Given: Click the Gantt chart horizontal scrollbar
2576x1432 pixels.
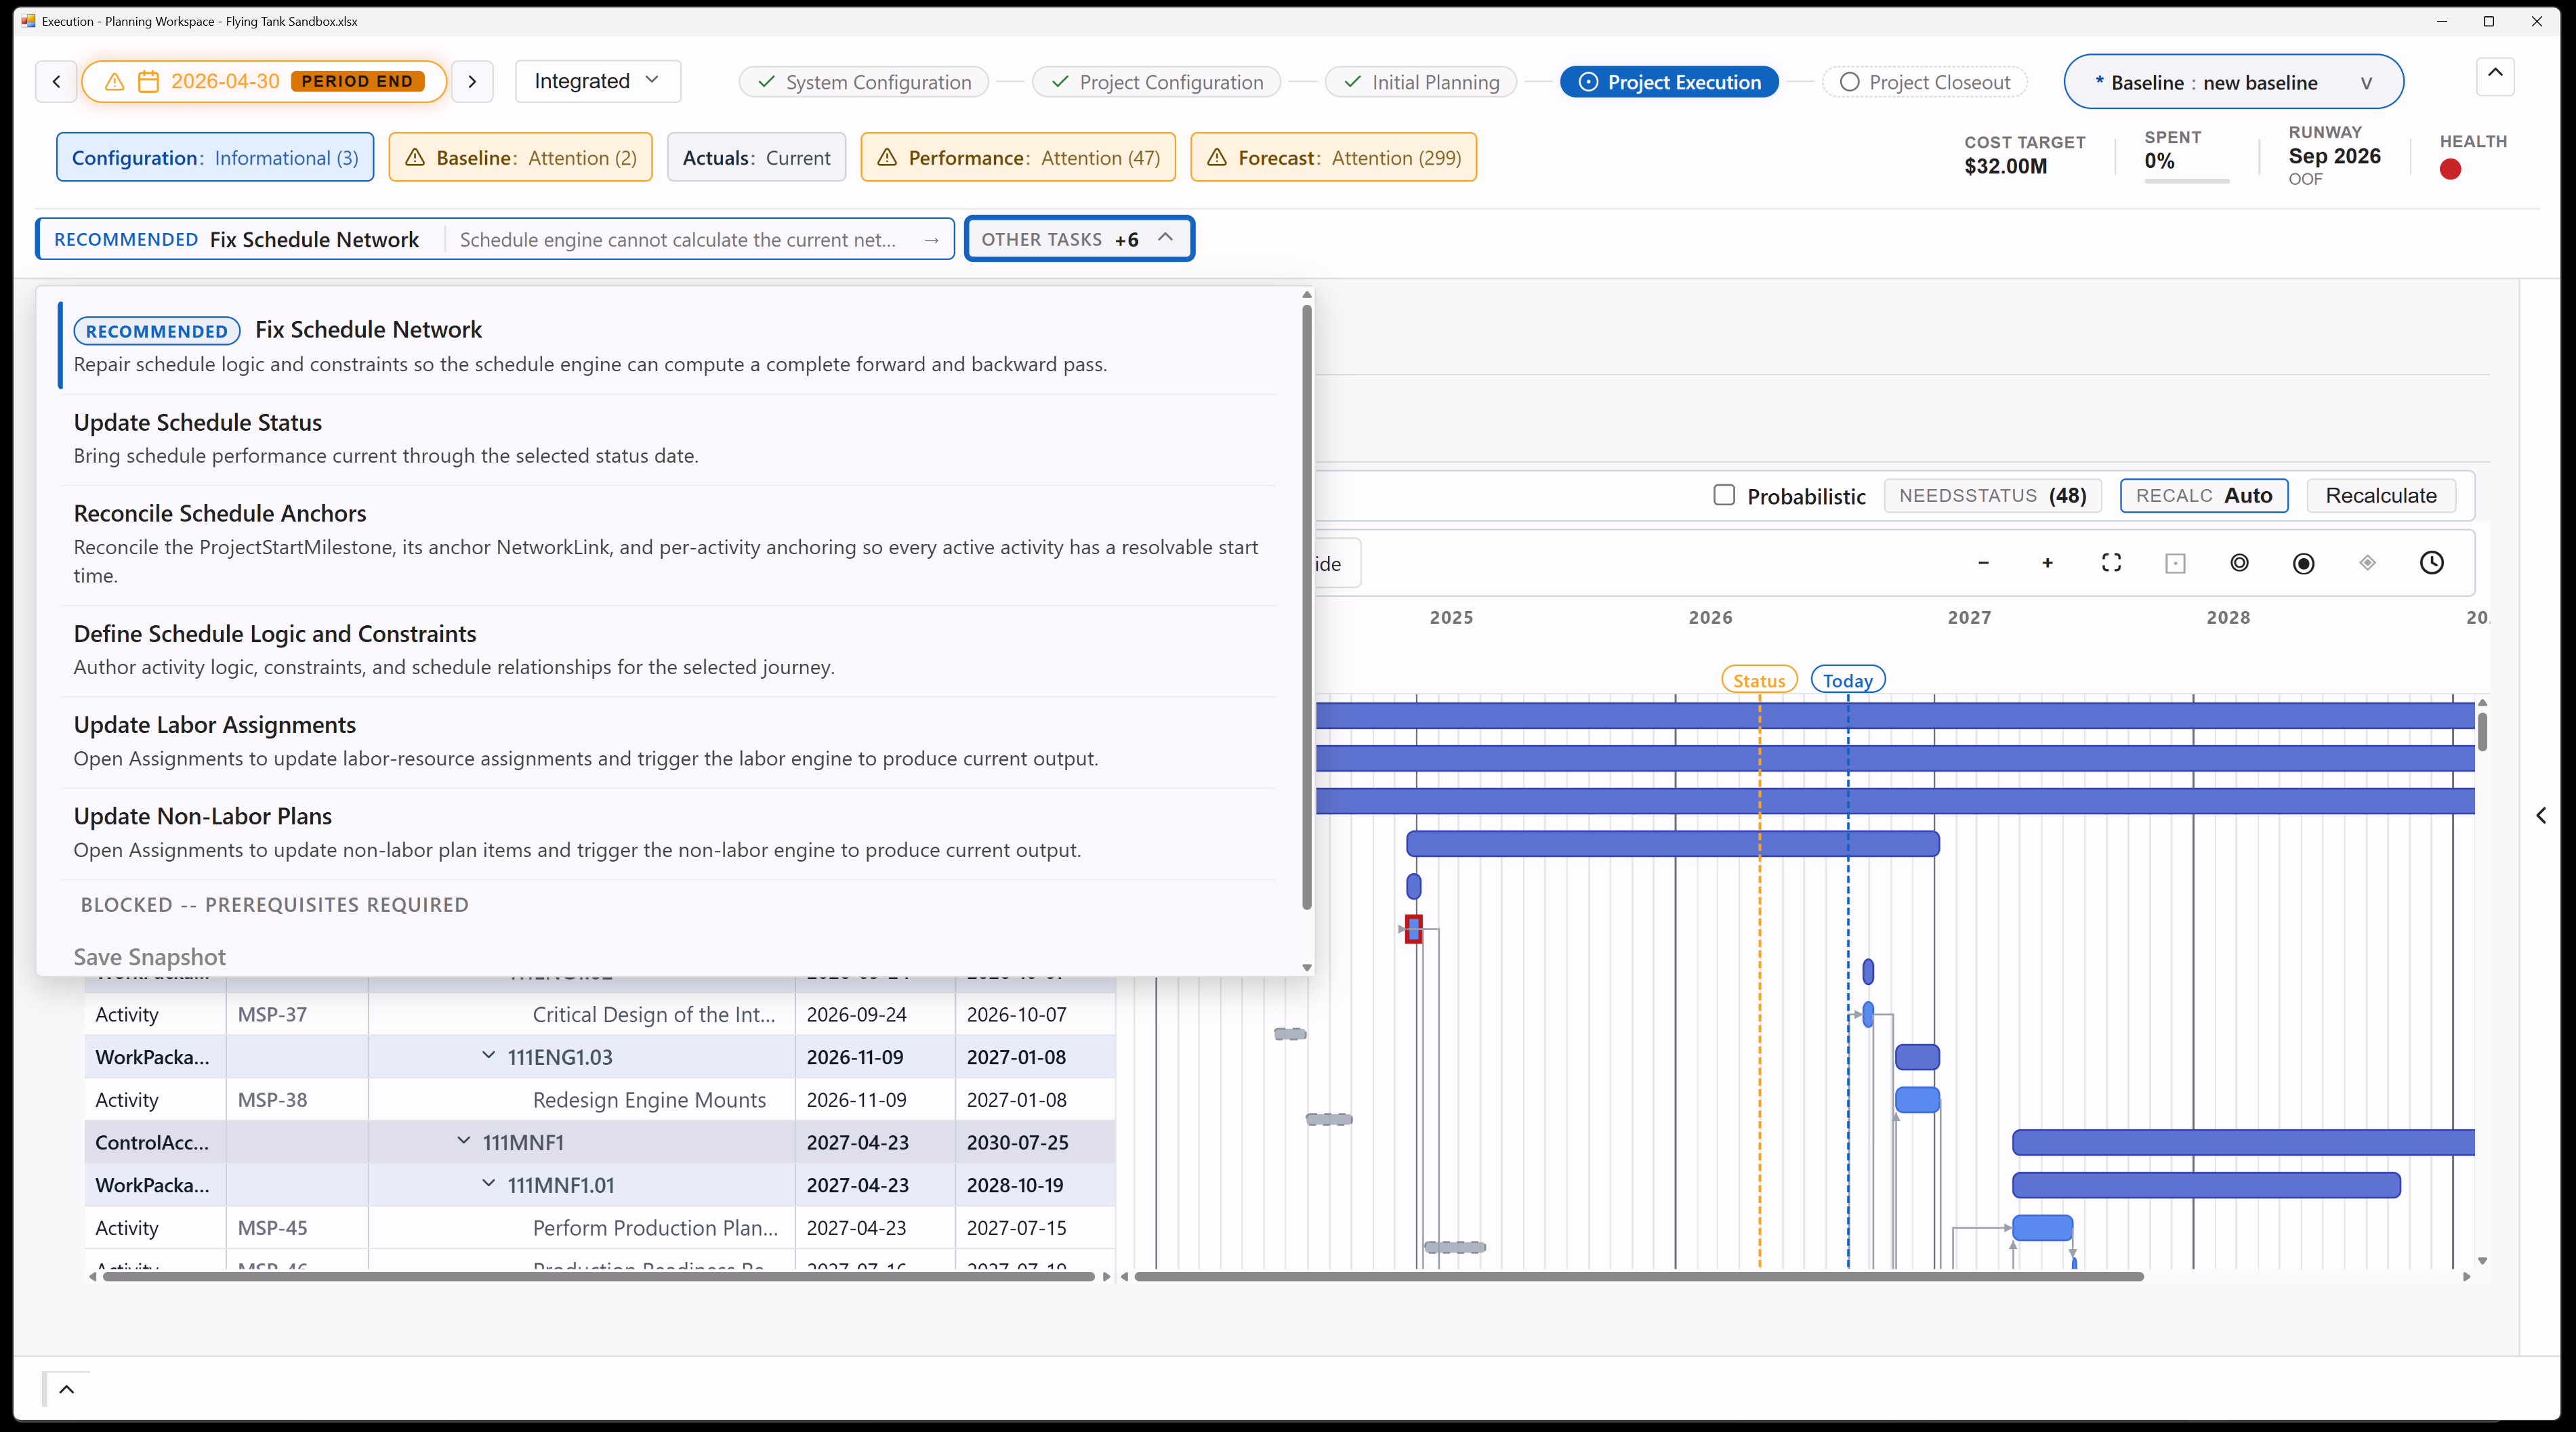Looking at the screenshot, I should pos(1638,1276).
